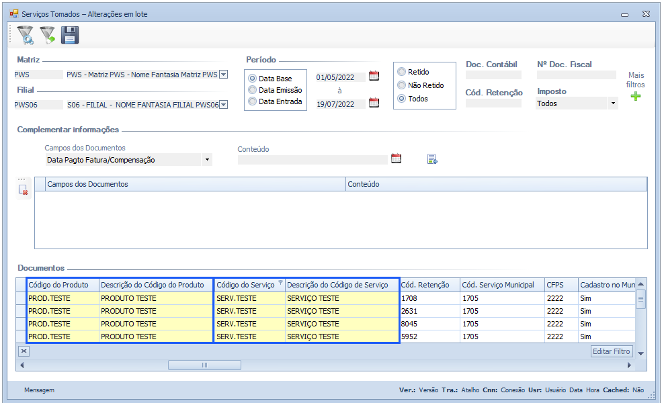Click the apply filter funnel icon
The image size is (662, 403).
pos(47,36)
